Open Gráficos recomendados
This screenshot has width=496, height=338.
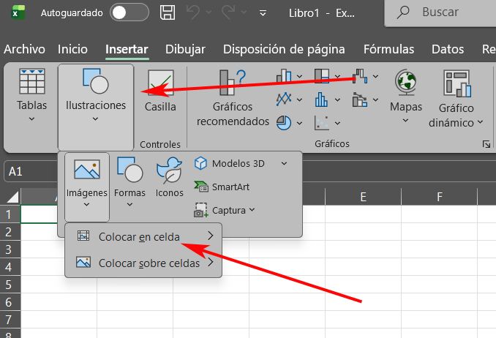coord(233,97)
